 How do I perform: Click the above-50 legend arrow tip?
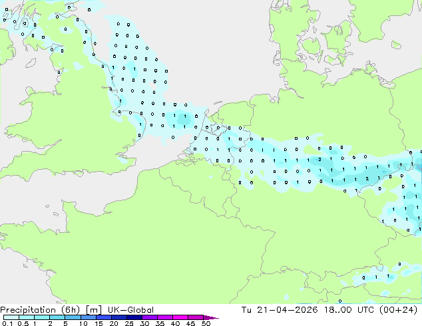pos(211,317)
